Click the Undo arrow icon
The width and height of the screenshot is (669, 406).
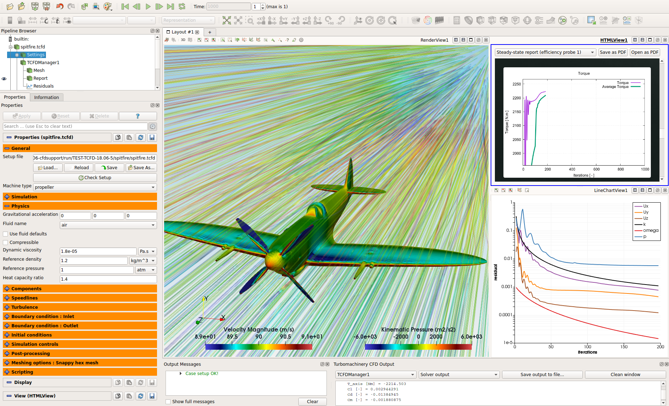(60, 6)
